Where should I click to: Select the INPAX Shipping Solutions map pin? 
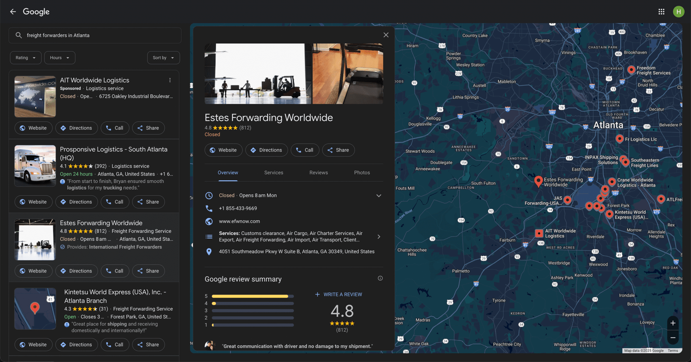(623, 159)
